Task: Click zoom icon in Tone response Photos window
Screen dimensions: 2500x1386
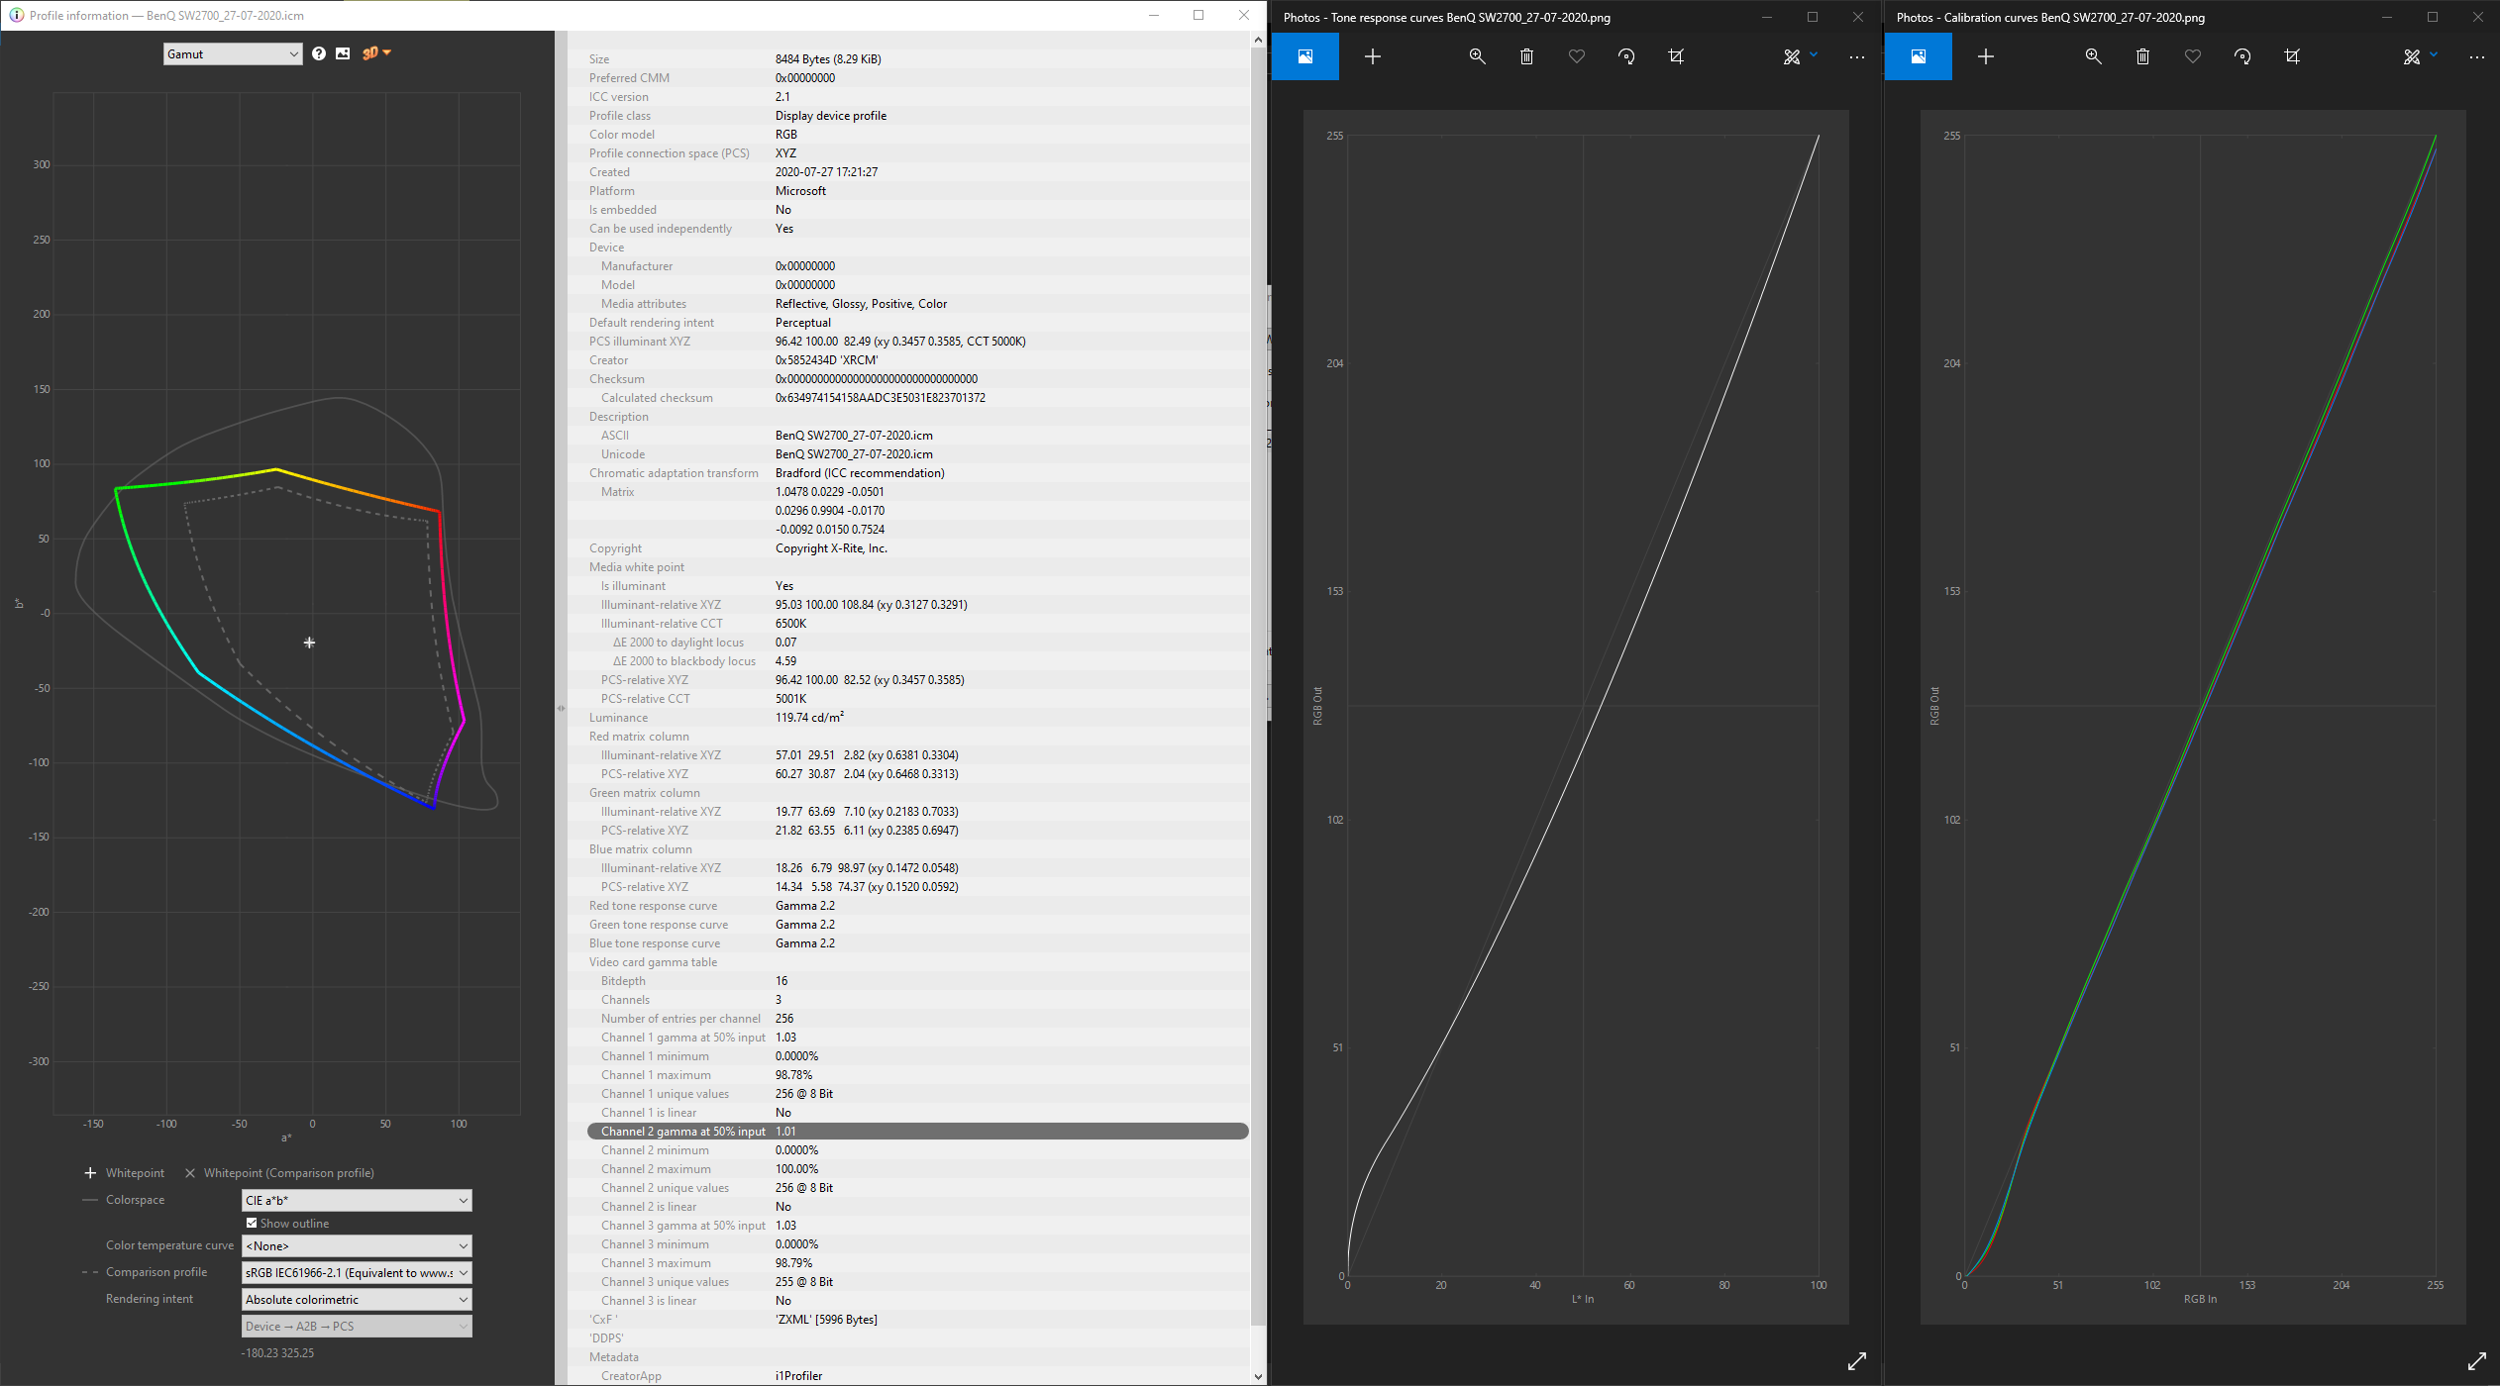Action: [1477, 56]
